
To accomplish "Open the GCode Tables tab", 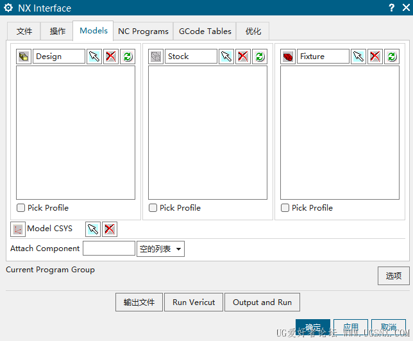I will tap(205, 31).
